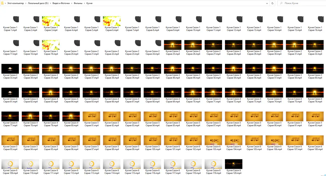This screenshot has width=326, height=176.
Task: Select thumbnail Кухня Сезон 1 Серия 19.mp4
Action: (x=51, y=45)
